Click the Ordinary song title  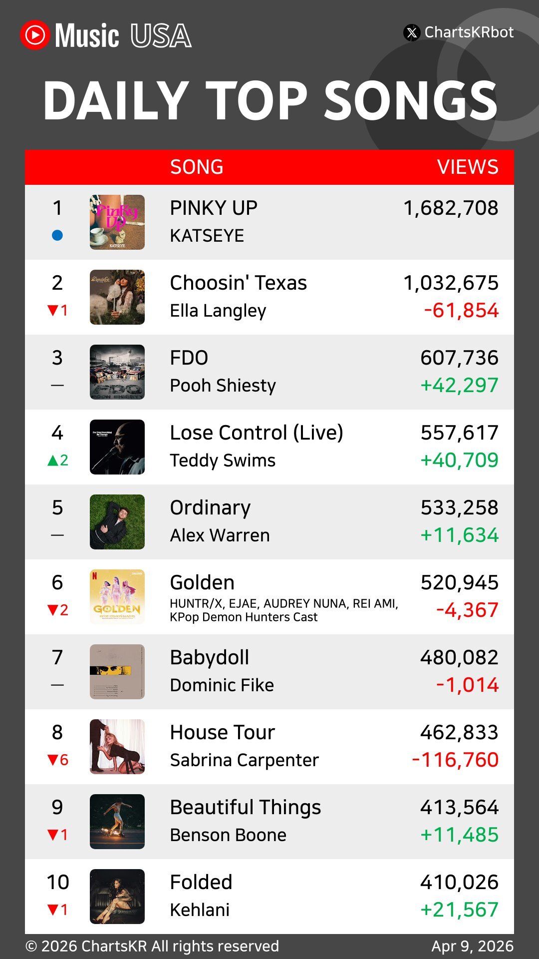tap(210, 508)
